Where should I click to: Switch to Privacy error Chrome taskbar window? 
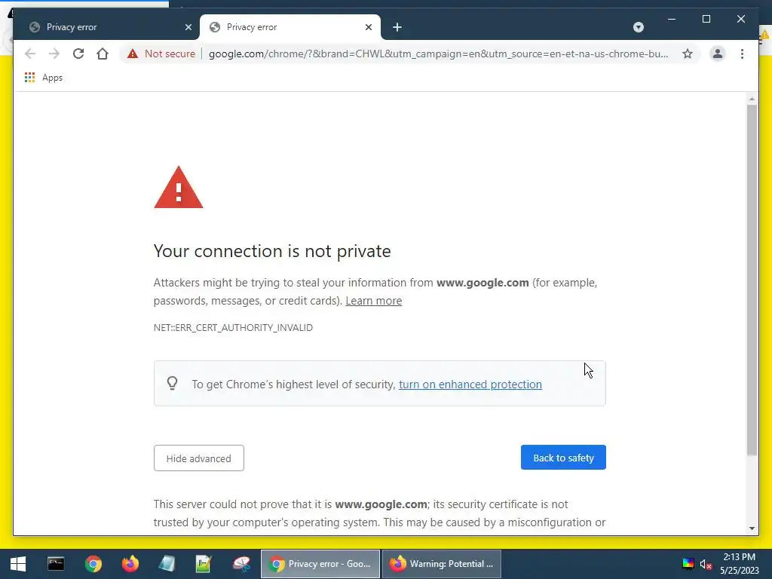click(x=320, y=564)
